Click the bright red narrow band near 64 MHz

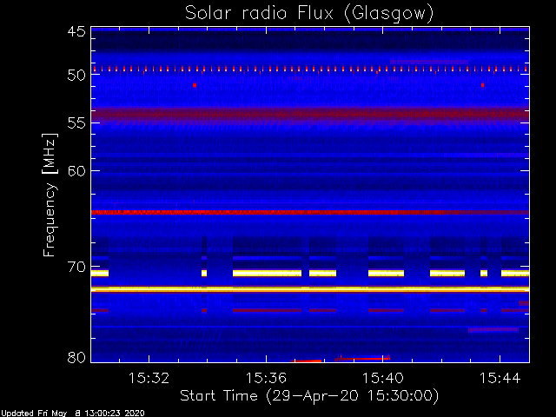click(x=310, y=212)
